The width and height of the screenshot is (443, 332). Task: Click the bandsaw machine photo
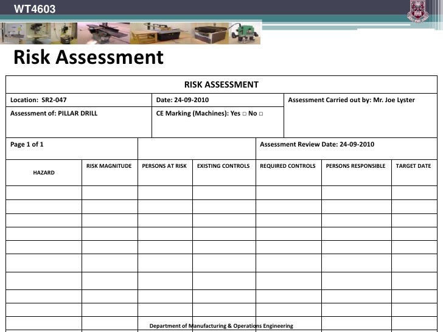[13, 33]
